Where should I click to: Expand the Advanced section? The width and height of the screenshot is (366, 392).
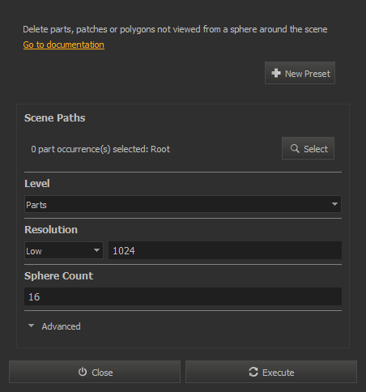pos(61,326)
